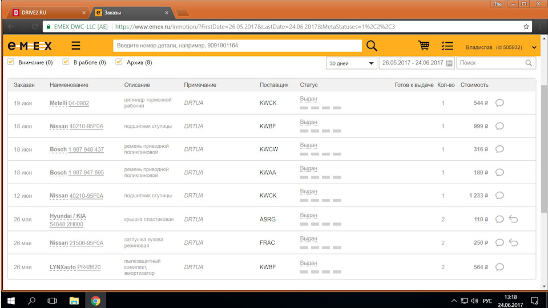The width and height of the screenshot is (548, 308).
Task: Open part link Bosch 1 987 947 895
Action: pyautogui.click(x=76, y=172)
